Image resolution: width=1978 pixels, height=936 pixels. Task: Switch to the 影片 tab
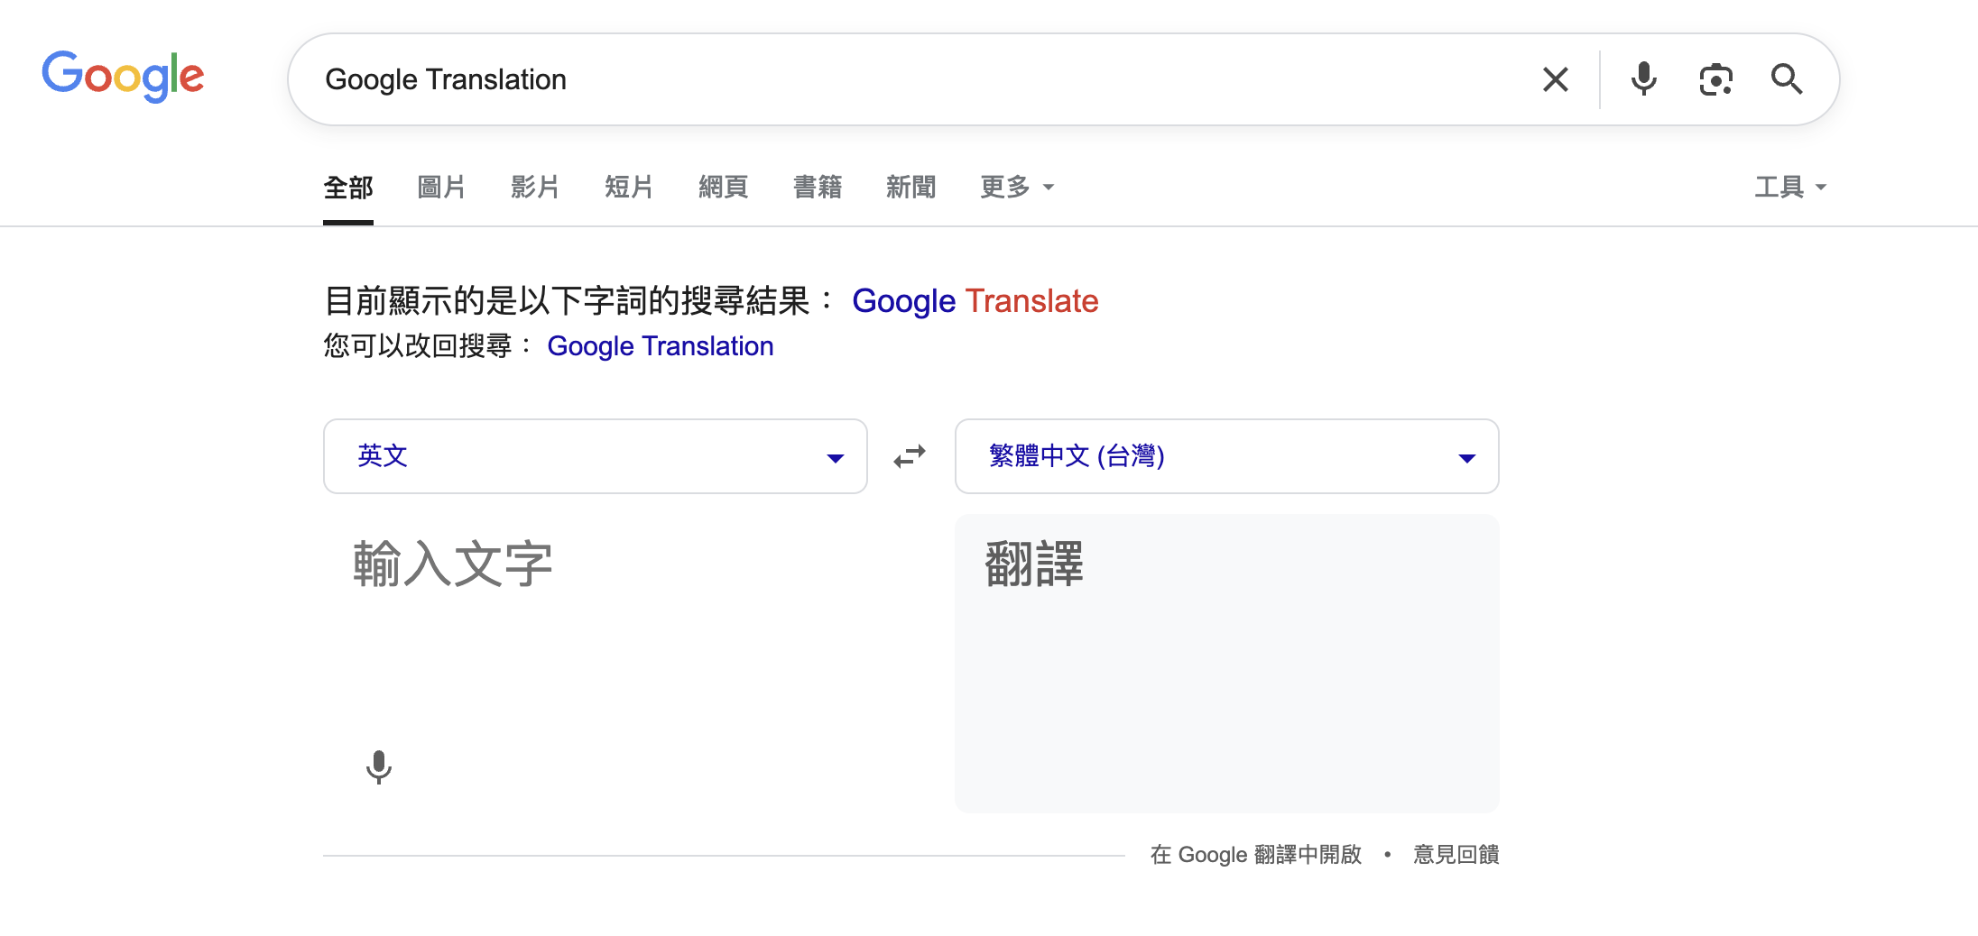(x=535, y=187)
